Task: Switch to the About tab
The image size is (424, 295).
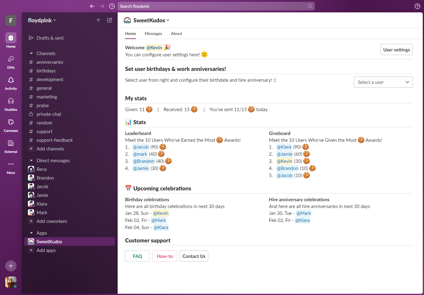Action: (176, 33)
